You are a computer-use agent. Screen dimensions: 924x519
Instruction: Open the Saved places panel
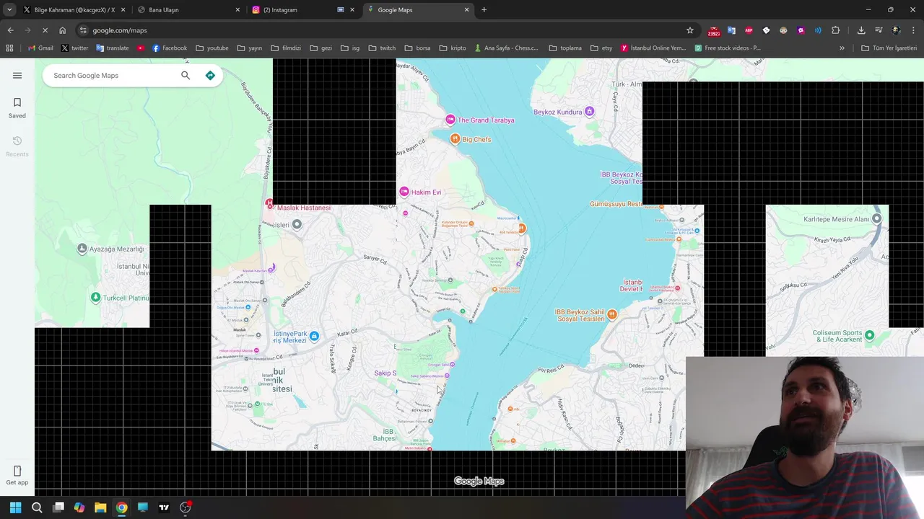[17, 107]
